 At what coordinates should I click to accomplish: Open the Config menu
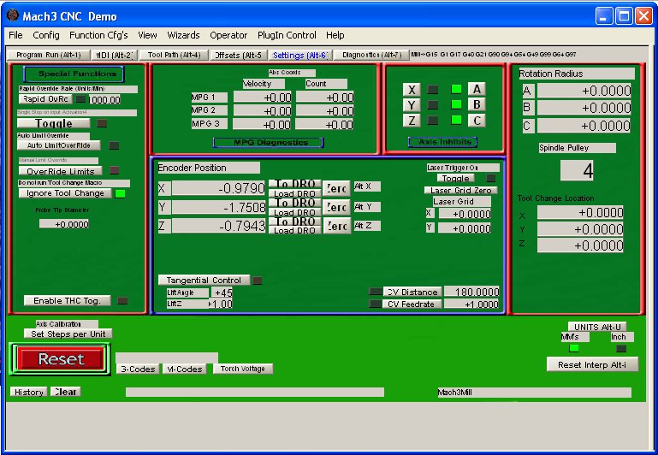pyautogui.click(x=46, y=35)
